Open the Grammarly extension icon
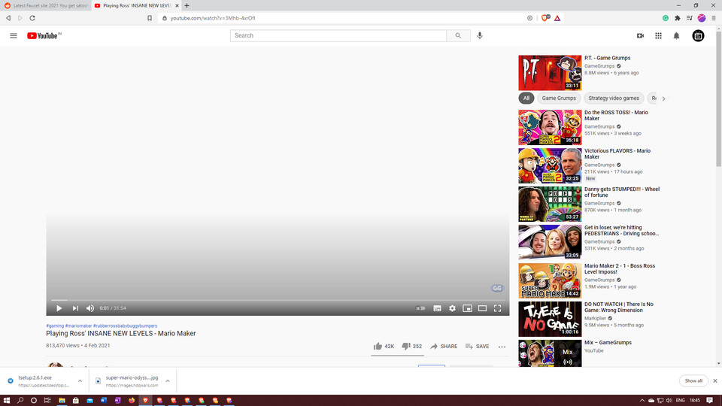 point(666,18)
